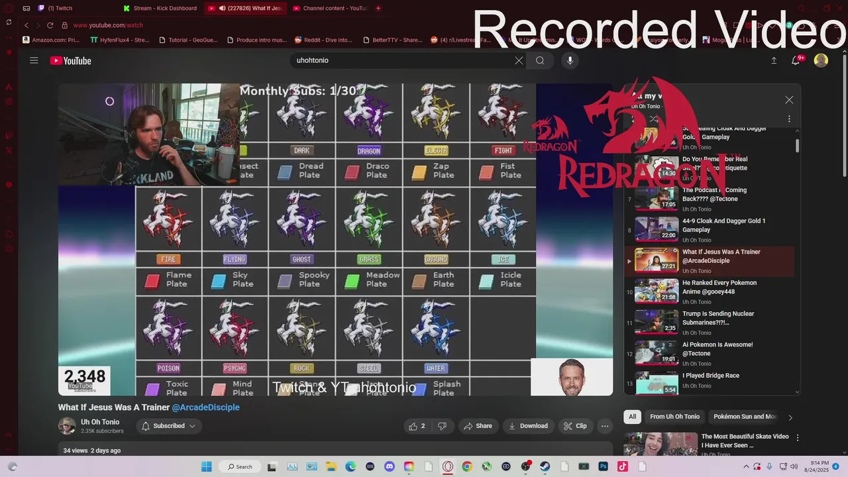Close the playlist panel
Image resolution: width=848 pixels, height=477 pixels.
788,100
